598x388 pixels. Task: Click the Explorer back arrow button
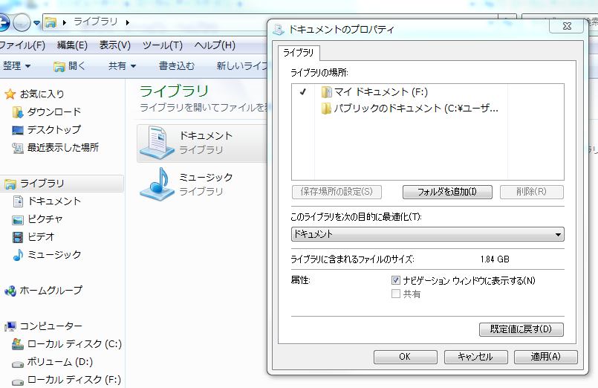(x=3, y=23)
